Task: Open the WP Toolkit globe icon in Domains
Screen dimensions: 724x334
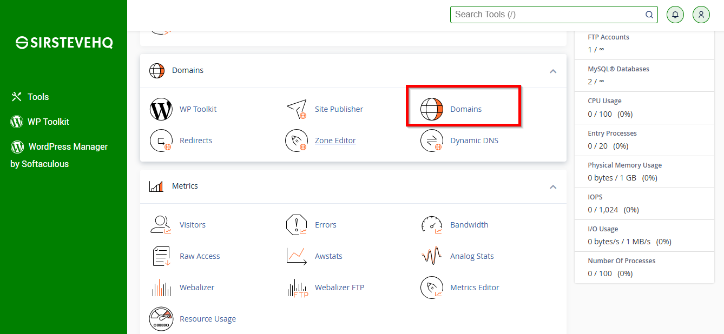Action: pyautogui.click(x=161, y=109)
